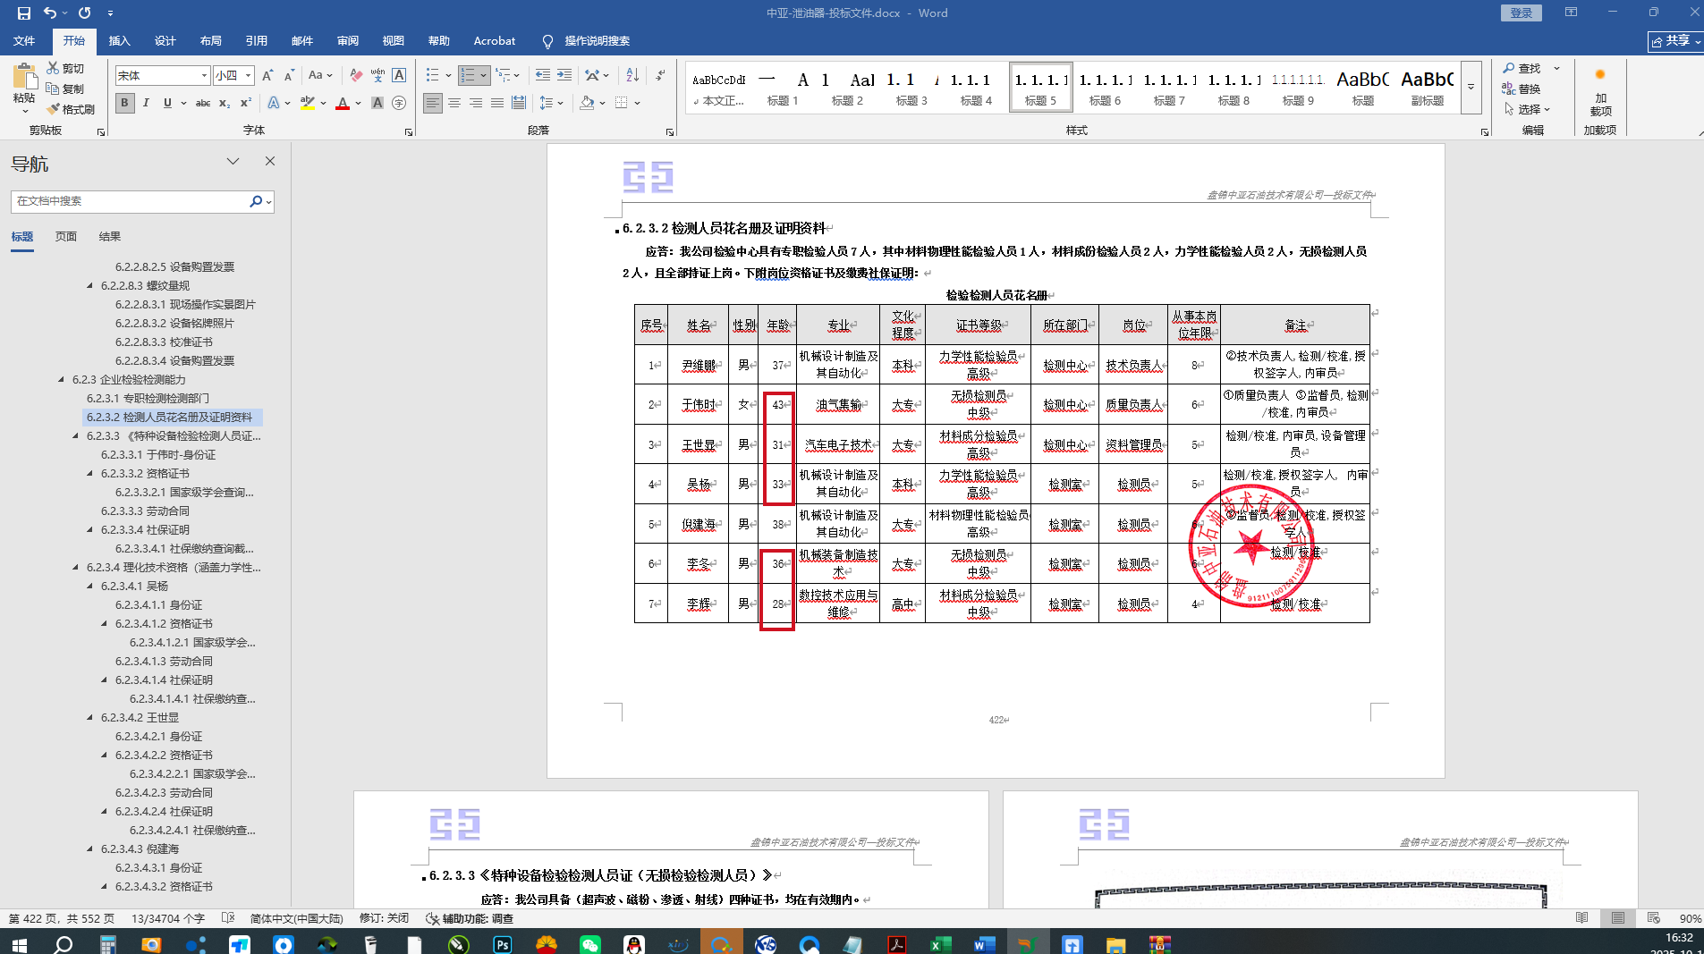Image resolution: width=1704 pixels, height=954 pixels.
Task: Clear all formatting with the eraser icon
Action: pos(356,76)
